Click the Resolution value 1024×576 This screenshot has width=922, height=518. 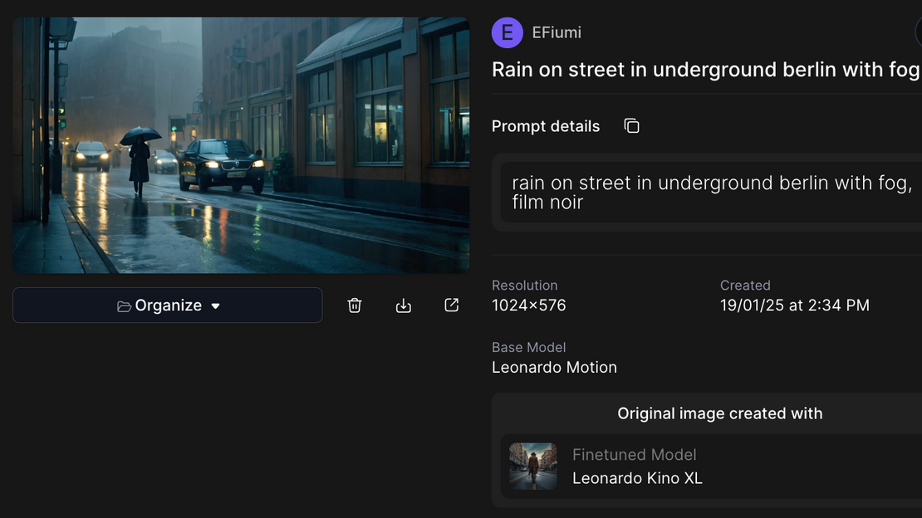[528, 305]
